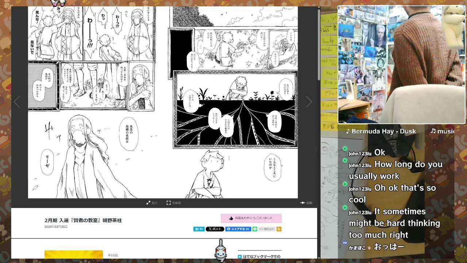The width and height of the screenshot is (467, 263).
Task: Click chat message 'Oh ok that's so cool'
Action: click(x=392, y=194)
